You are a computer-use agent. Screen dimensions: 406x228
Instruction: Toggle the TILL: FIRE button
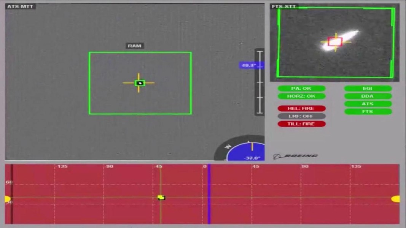(301, 124)
